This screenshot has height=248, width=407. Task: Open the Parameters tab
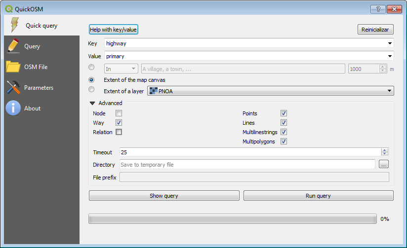click(42, 88)
